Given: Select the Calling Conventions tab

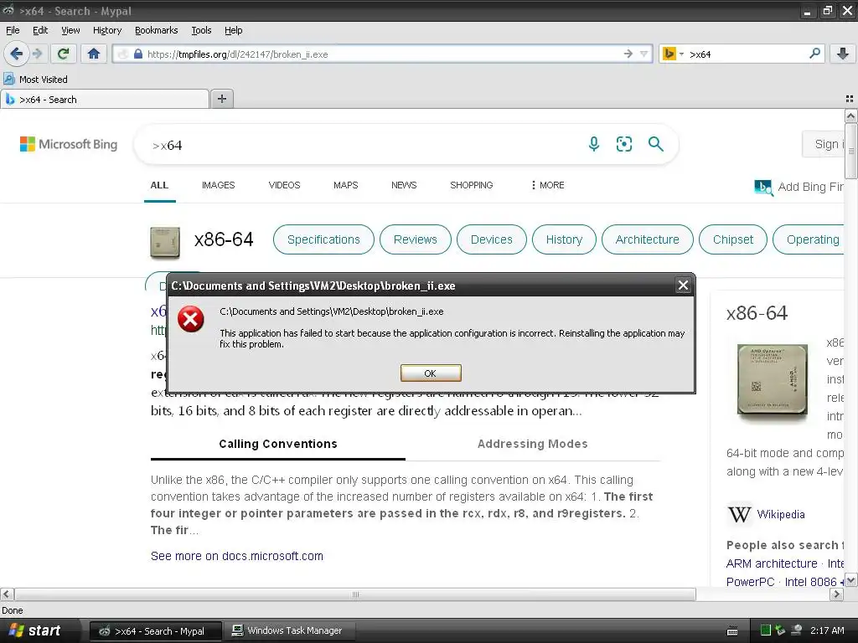Looking at the screenshot, I should (278, 444).
